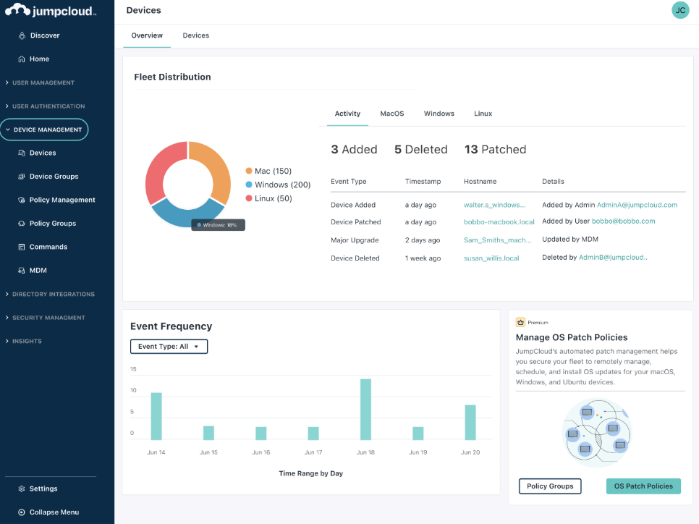699x524 pixels.
Task: Click the orange Mac (150) legend dot
Action: coord(249,171)
